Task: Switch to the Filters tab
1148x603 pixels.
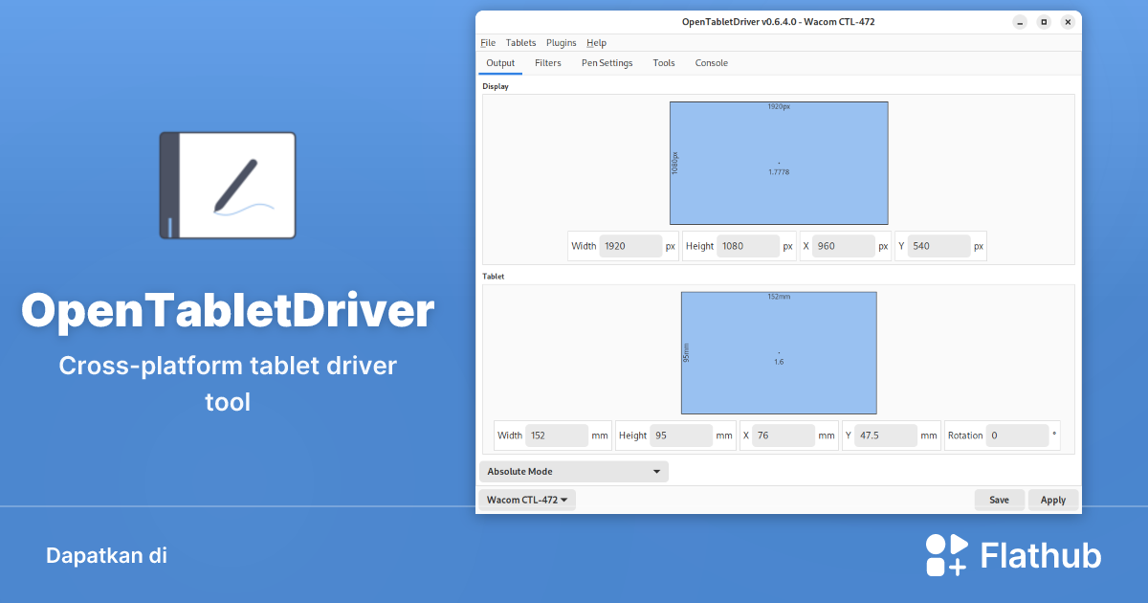Action: click(x=548, y=62)
